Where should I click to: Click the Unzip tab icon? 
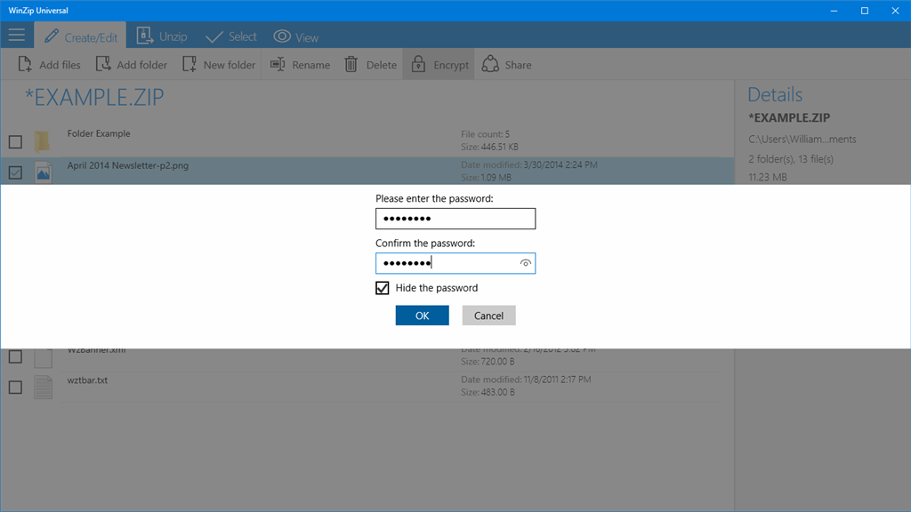pos(144,36)
